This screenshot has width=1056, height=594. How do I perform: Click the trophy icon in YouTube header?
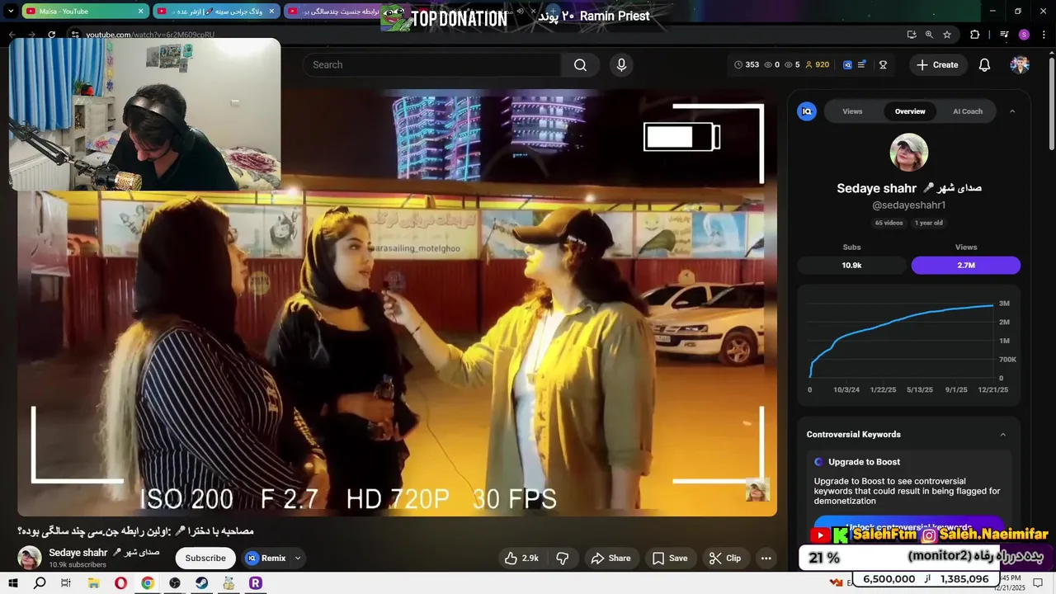tap(883, 65)
